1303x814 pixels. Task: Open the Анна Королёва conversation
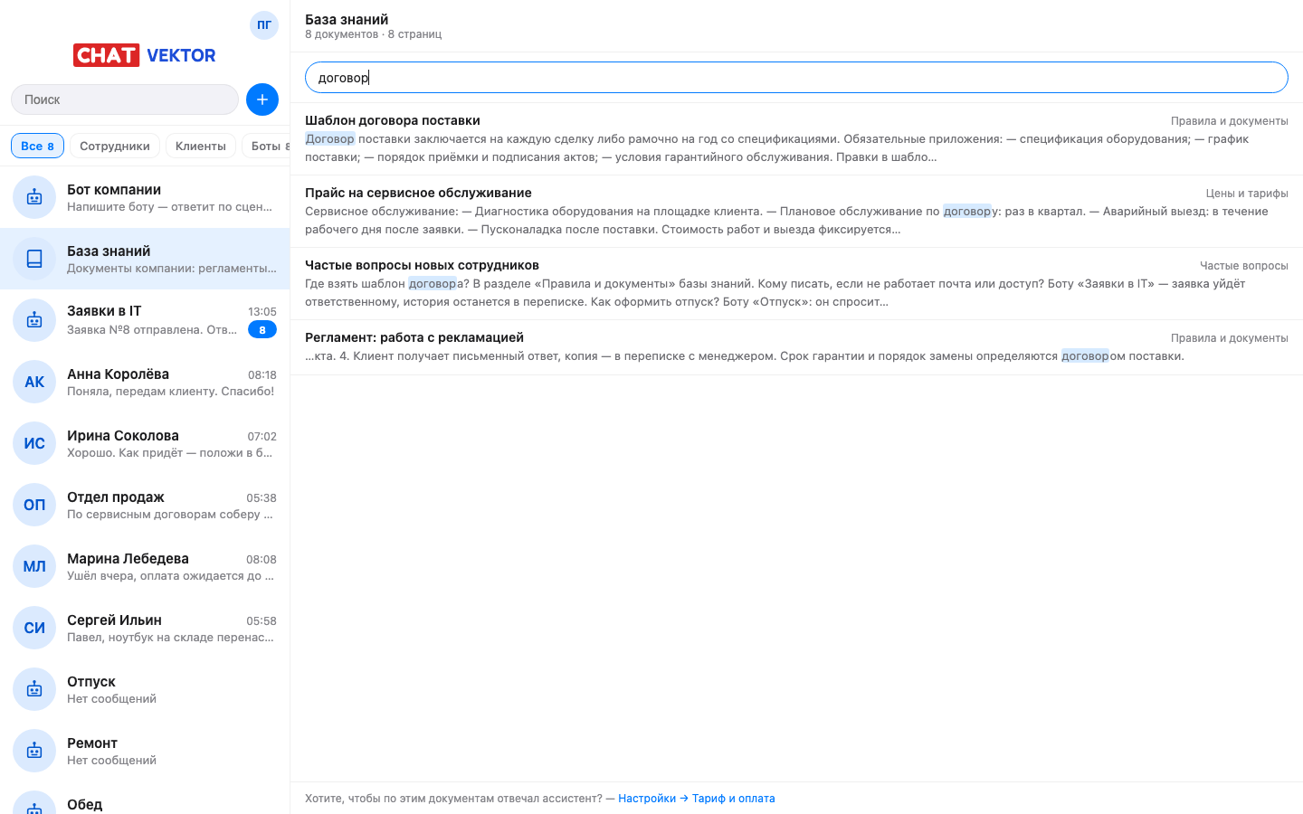click(x=145, y=382)
